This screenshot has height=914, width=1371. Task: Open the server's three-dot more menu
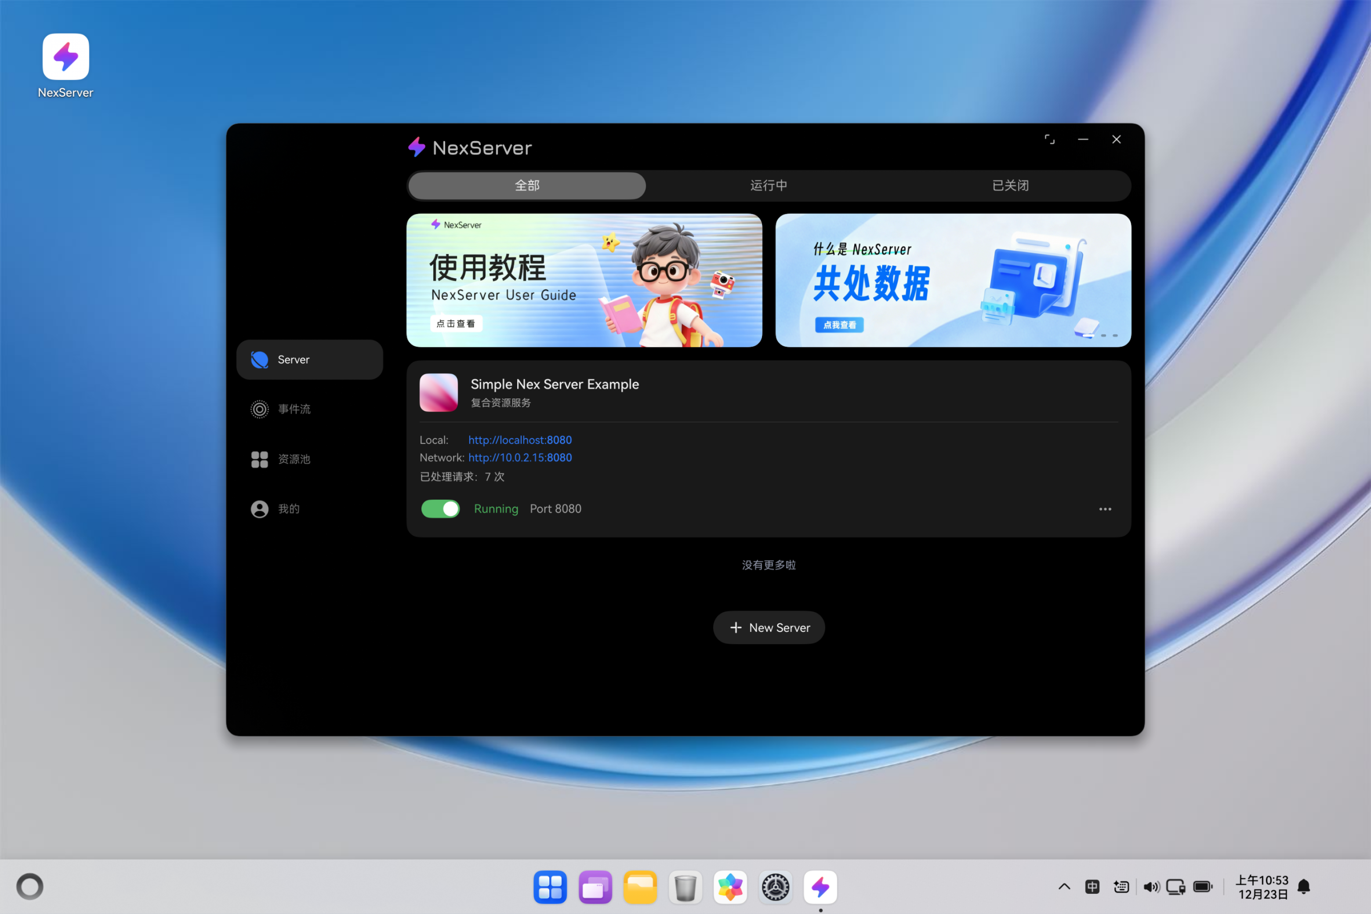[1105, 509]
